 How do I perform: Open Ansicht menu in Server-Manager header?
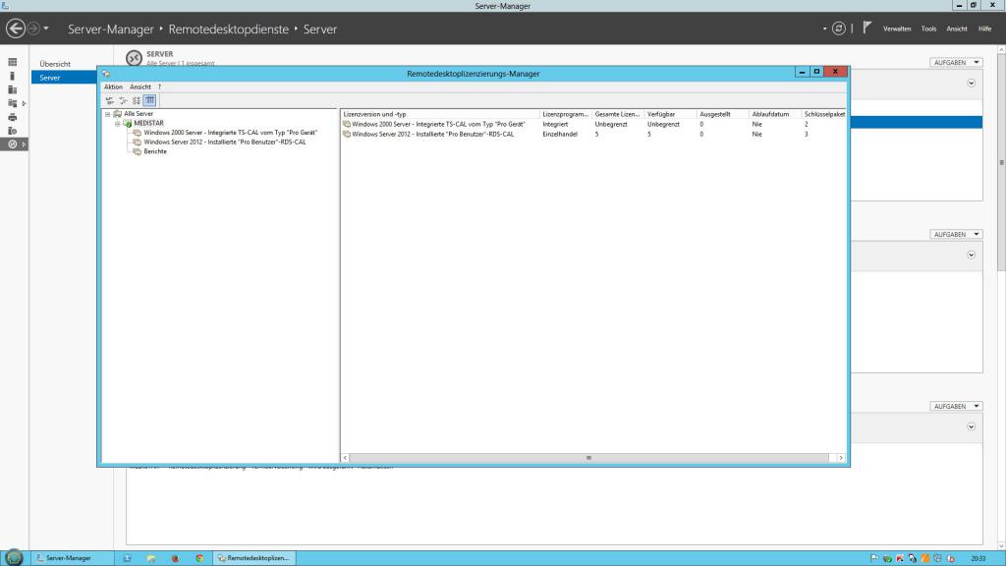point(957,28)
